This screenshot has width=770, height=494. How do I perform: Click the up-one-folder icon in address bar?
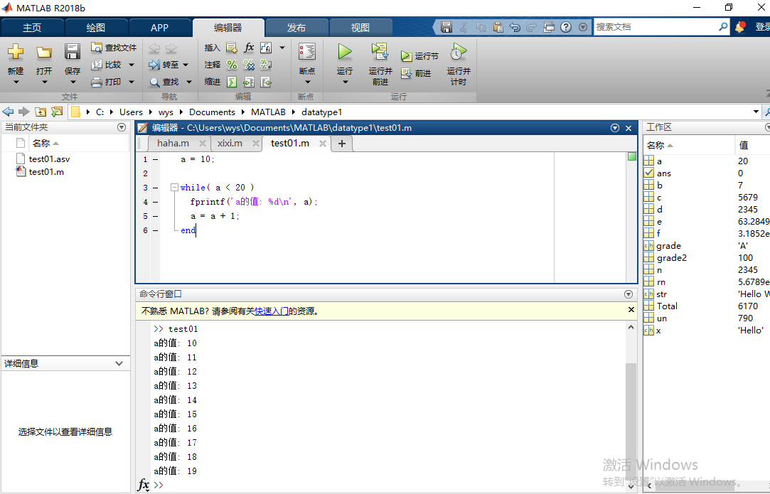click(41, 112)
